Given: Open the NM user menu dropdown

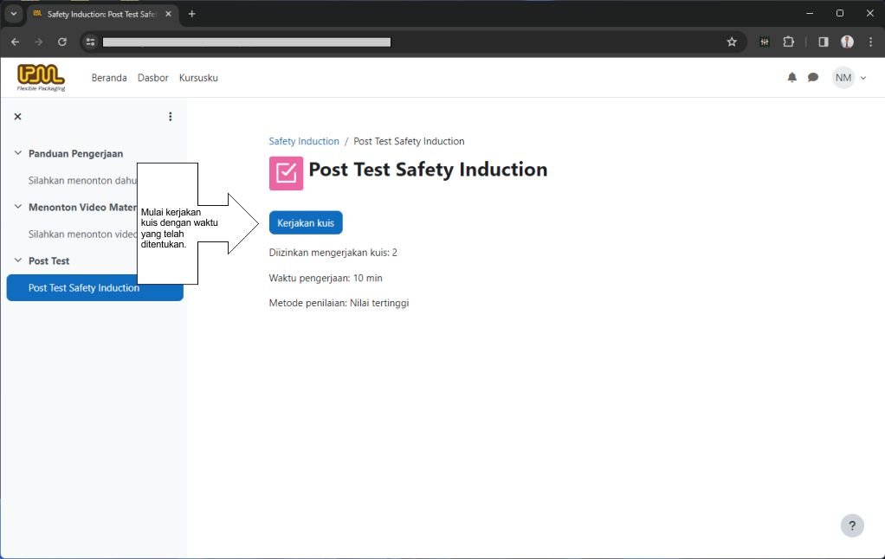Looking at the screenshot, I should (x=849, y=78).
